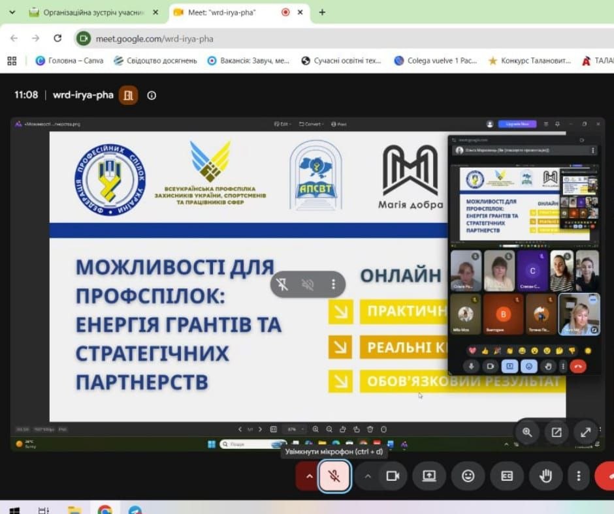
Task: Open Telegram from the Windows taskbar
Action: [135, 509]
